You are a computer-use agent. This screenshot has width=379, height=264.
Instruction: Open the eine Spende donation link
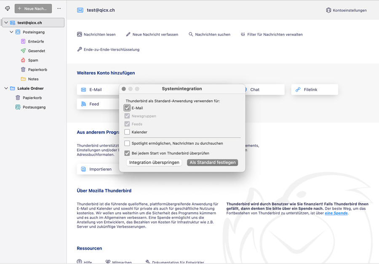[x=336, y=213]
